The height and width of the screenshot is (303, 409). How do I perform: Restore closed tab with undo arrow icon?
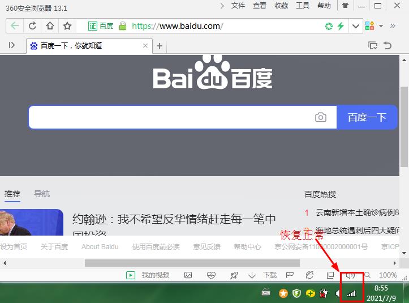click(x=388, y=45)
